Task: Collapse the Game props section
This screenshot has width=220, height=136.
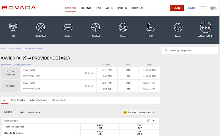Action: [x=154, y=121]
